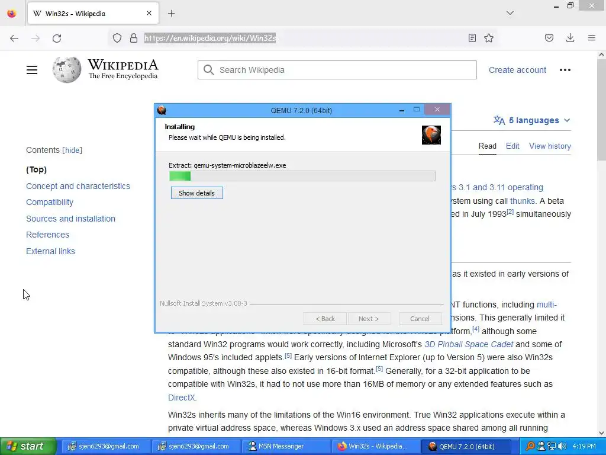Go forward with the forward arrow button
The width and height of the screenshot is (606, 455).
36,38
